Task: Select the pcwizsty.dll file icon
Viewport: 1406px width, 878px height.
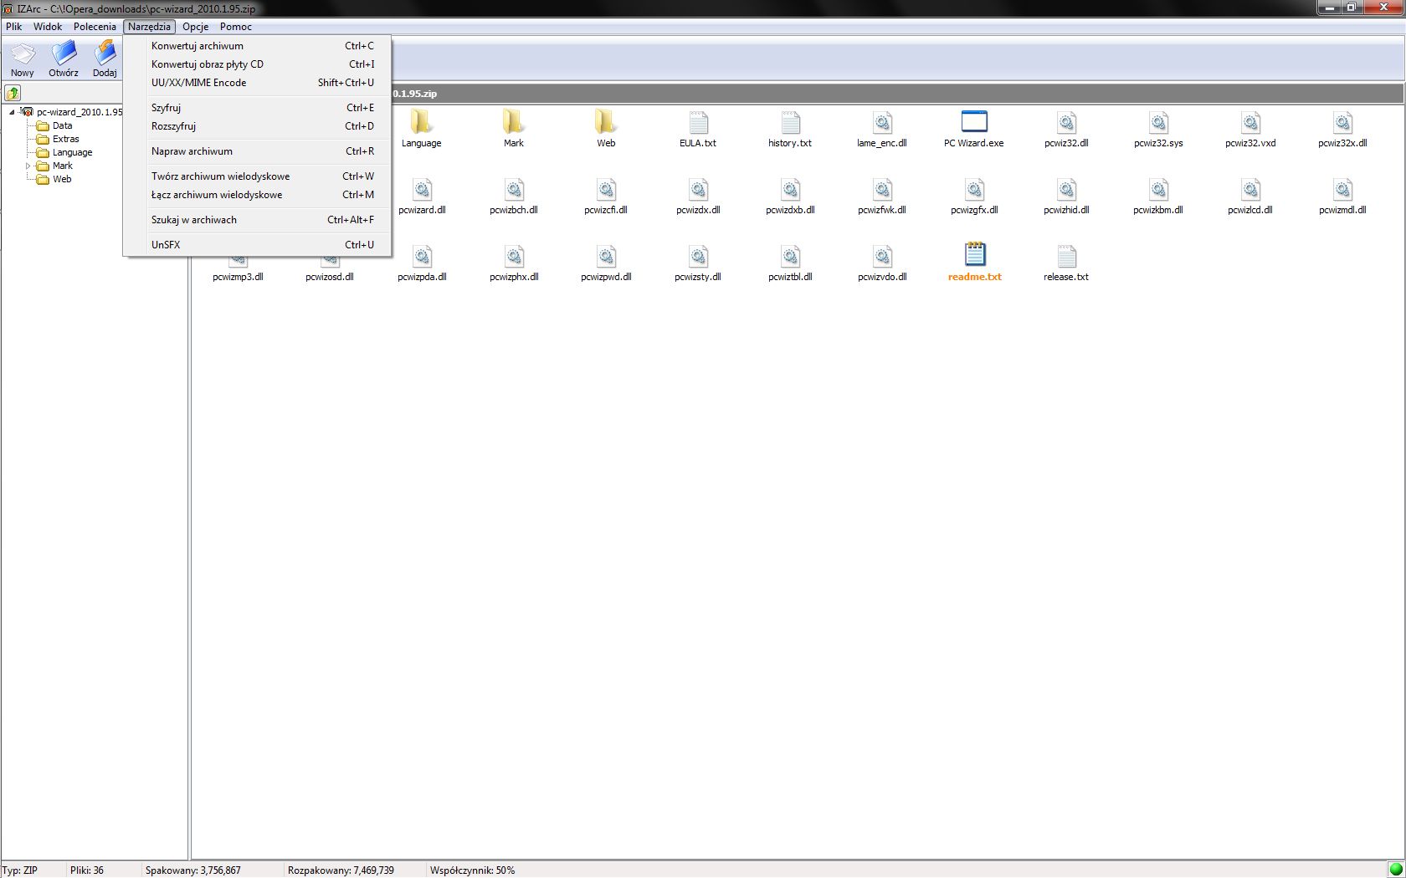Action: click(698, 256)
